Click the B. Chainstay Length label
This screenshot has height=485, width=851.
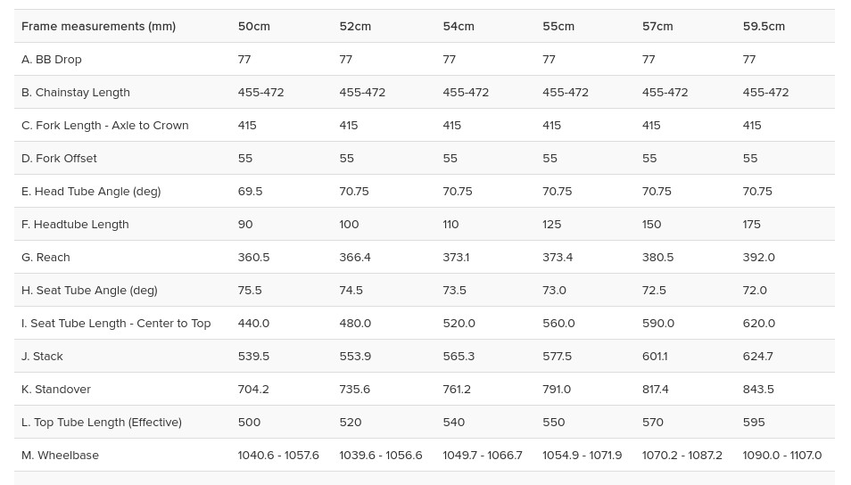point(76,92)
